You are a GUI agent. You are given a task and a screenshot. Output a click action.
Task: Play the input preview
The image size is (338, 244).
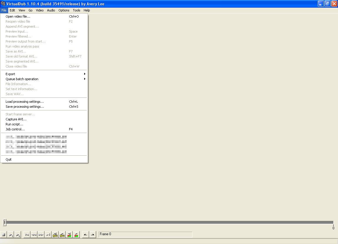pos(11,234)
